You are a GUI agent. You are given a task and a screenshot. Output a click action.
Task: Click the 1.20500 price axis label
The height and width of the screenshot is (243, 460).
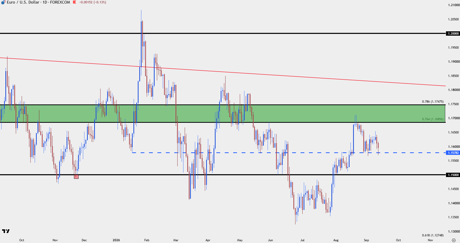pos(454,19)
